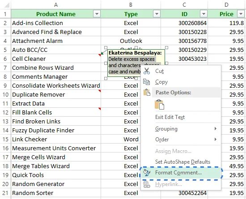
Task: Click the scissors Cut icon
Action: click(x=147, y=71)
